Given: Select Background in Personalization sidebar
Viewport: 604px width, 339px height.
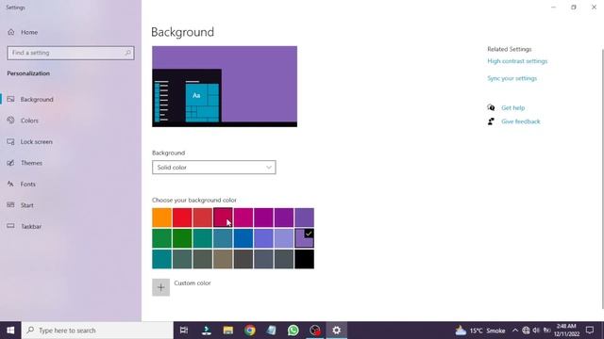Looking at the screenshot, I should (x=37, y=100).
